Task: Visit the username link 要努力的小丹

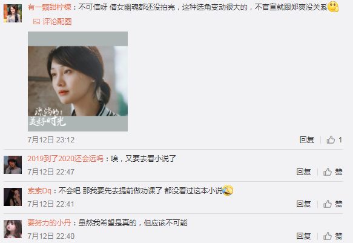Action: click(x=50, y=223)
